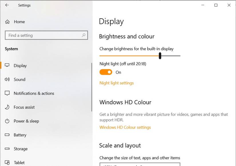Turn off the Night light toggle

(x=106, y=72)
